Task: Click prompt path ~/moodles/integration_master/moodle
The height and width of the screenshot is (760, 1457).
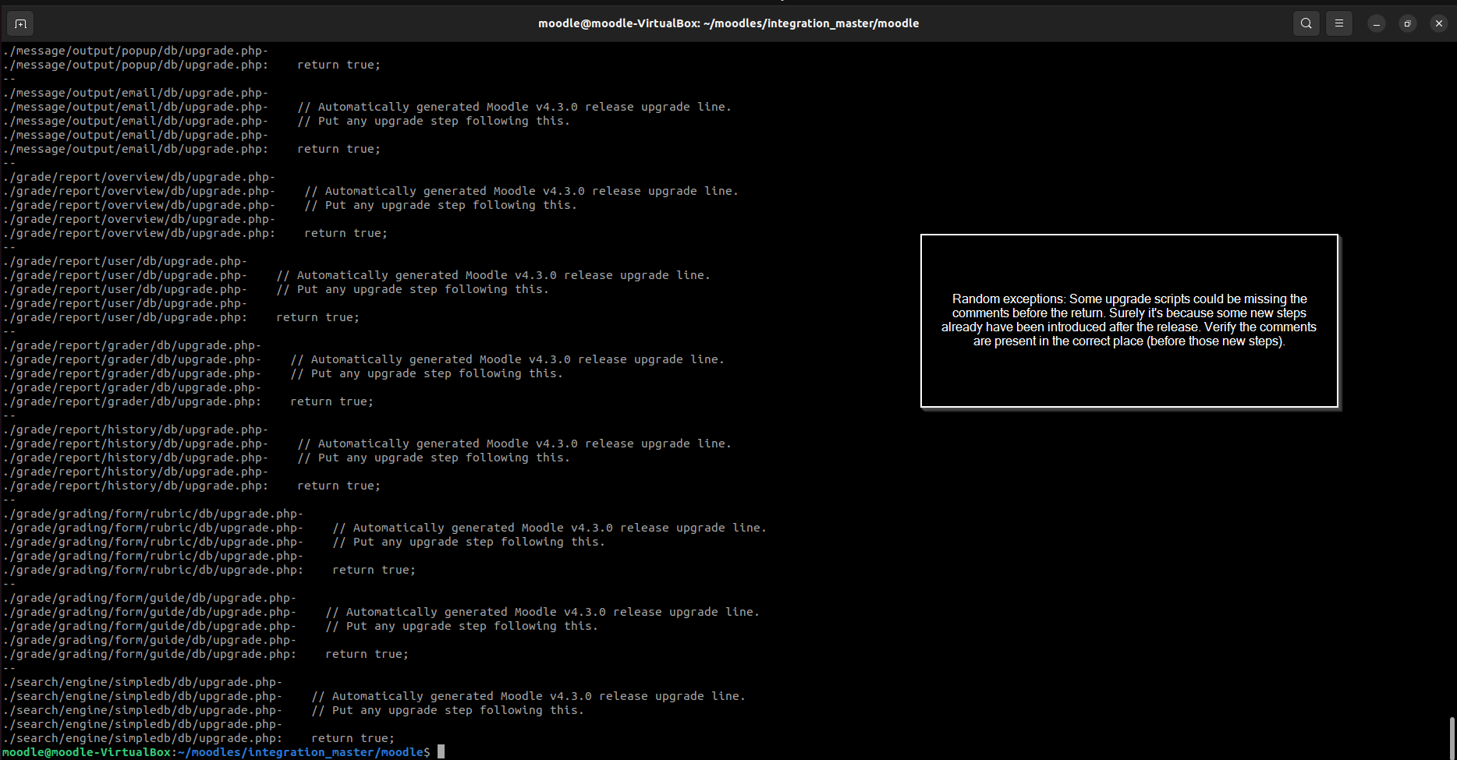Action: [300, 752]
